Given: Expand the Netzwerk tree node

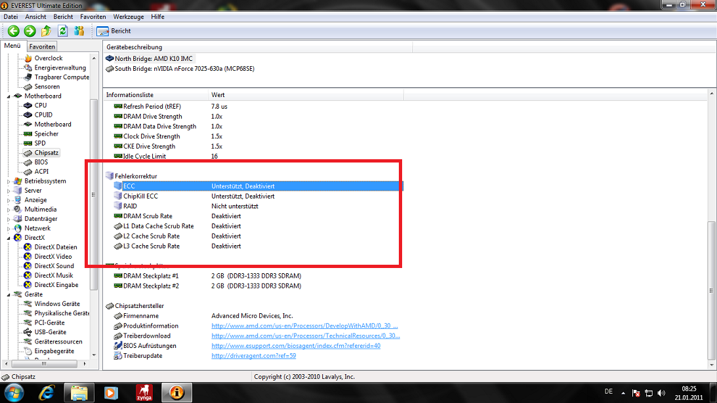Looking at the screenshot, I should click(x=9, y=229).
